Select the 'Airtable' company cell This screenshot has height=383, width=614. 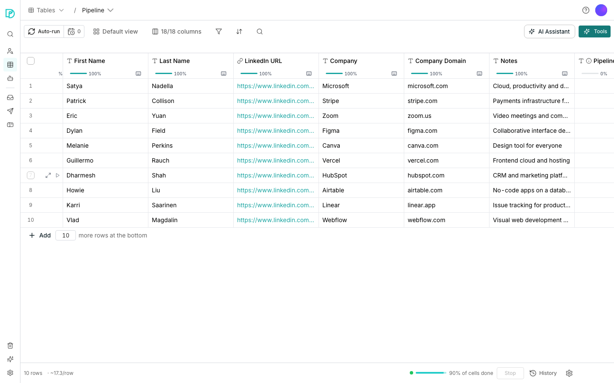(x=361, y=190)
